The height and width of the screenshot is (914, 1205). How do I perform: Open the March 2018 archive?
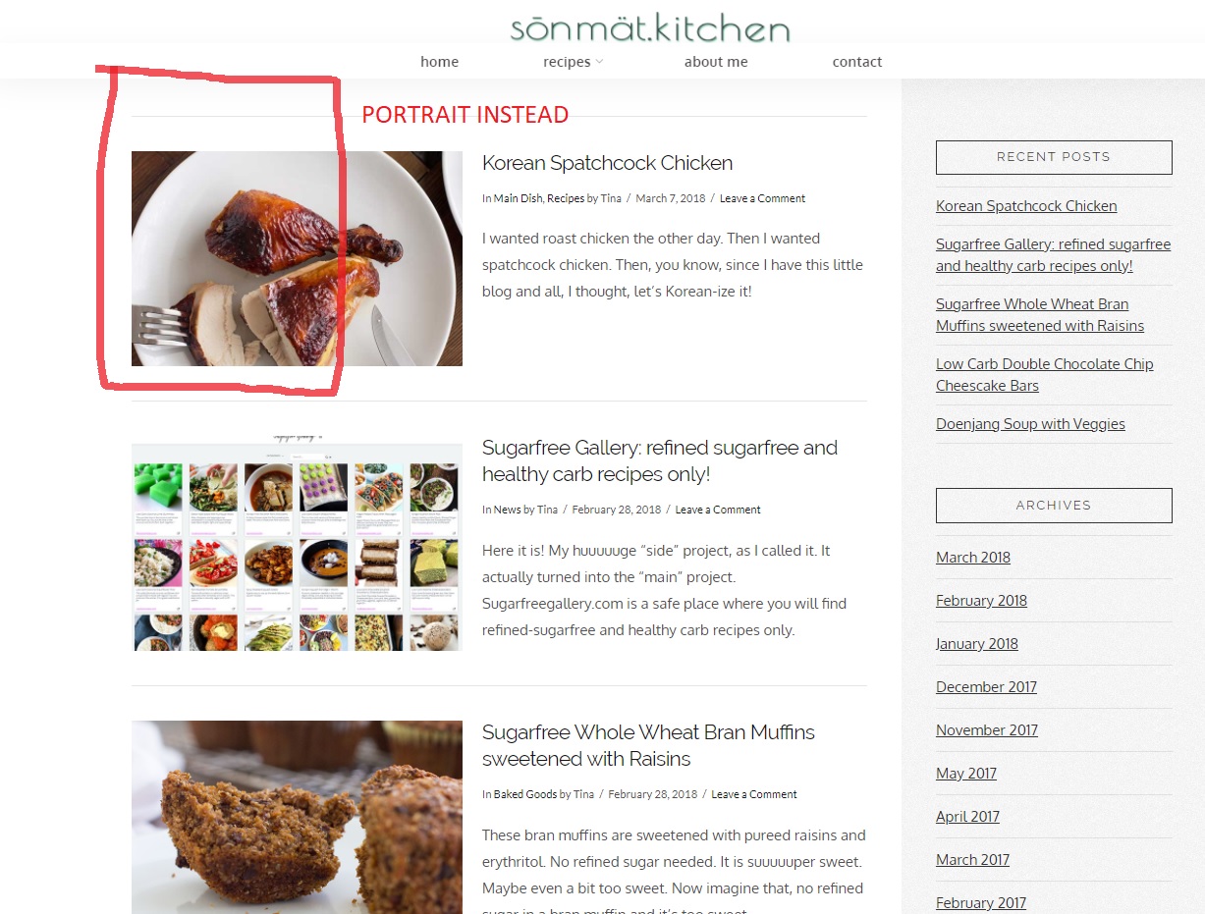tap(973, 557)
